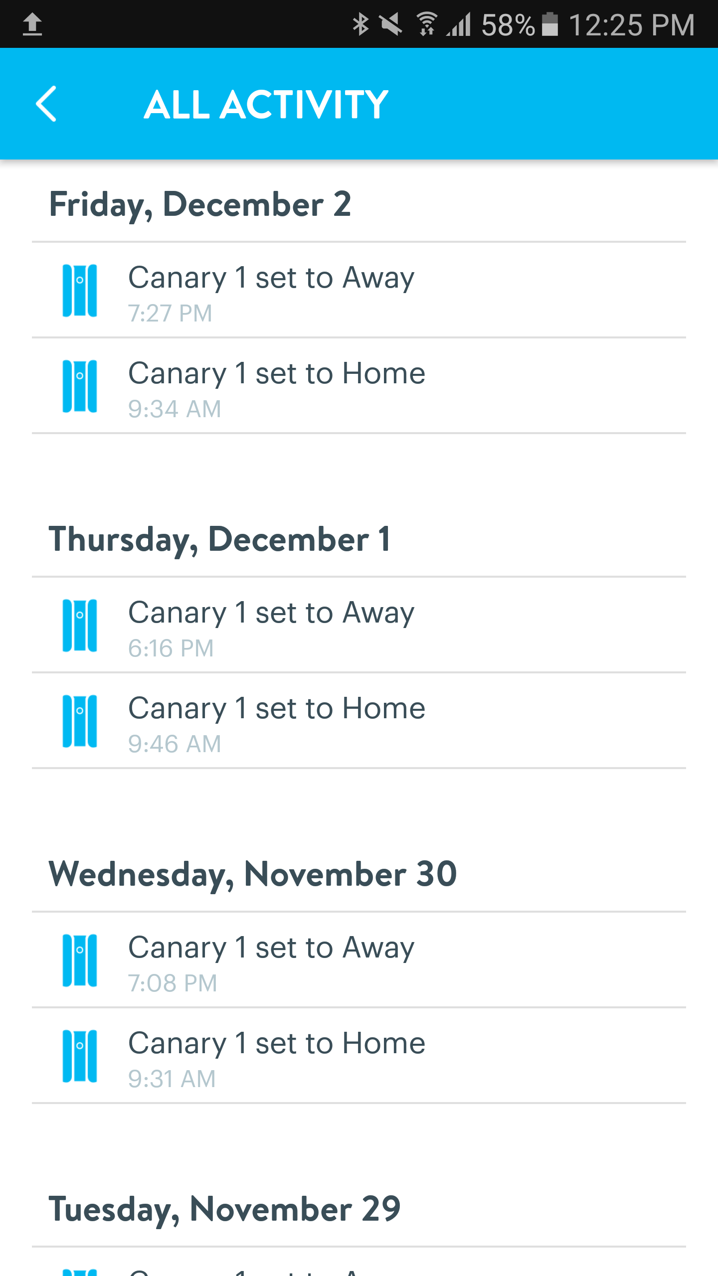The height and width of the screenshot is (1276, 718).
Task: Tap the upload icon in status bar
Action: tap(32, 24)
